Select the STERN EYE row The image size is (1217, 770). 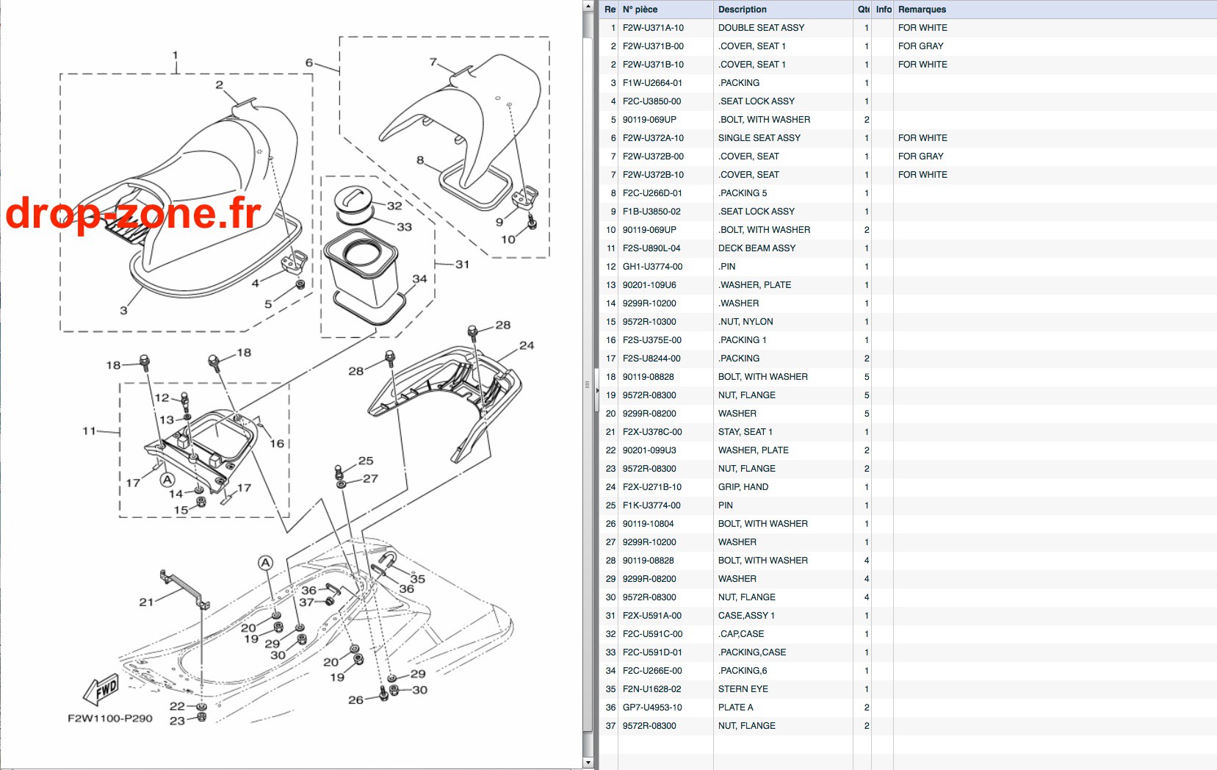coord(909,689)
